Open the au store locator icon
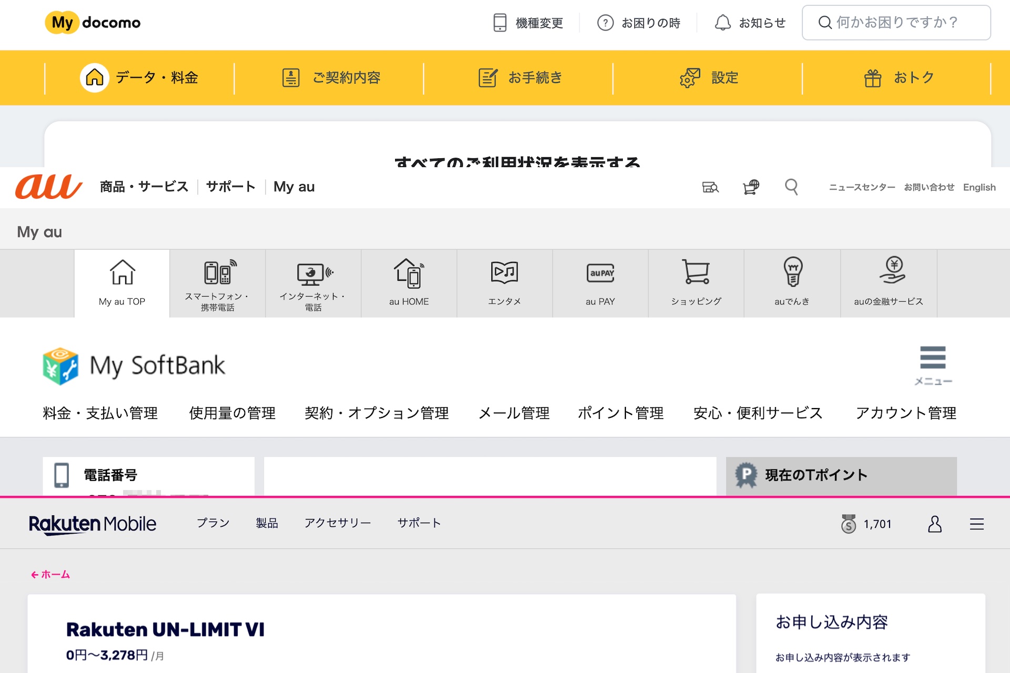 [x=710, y=187]
